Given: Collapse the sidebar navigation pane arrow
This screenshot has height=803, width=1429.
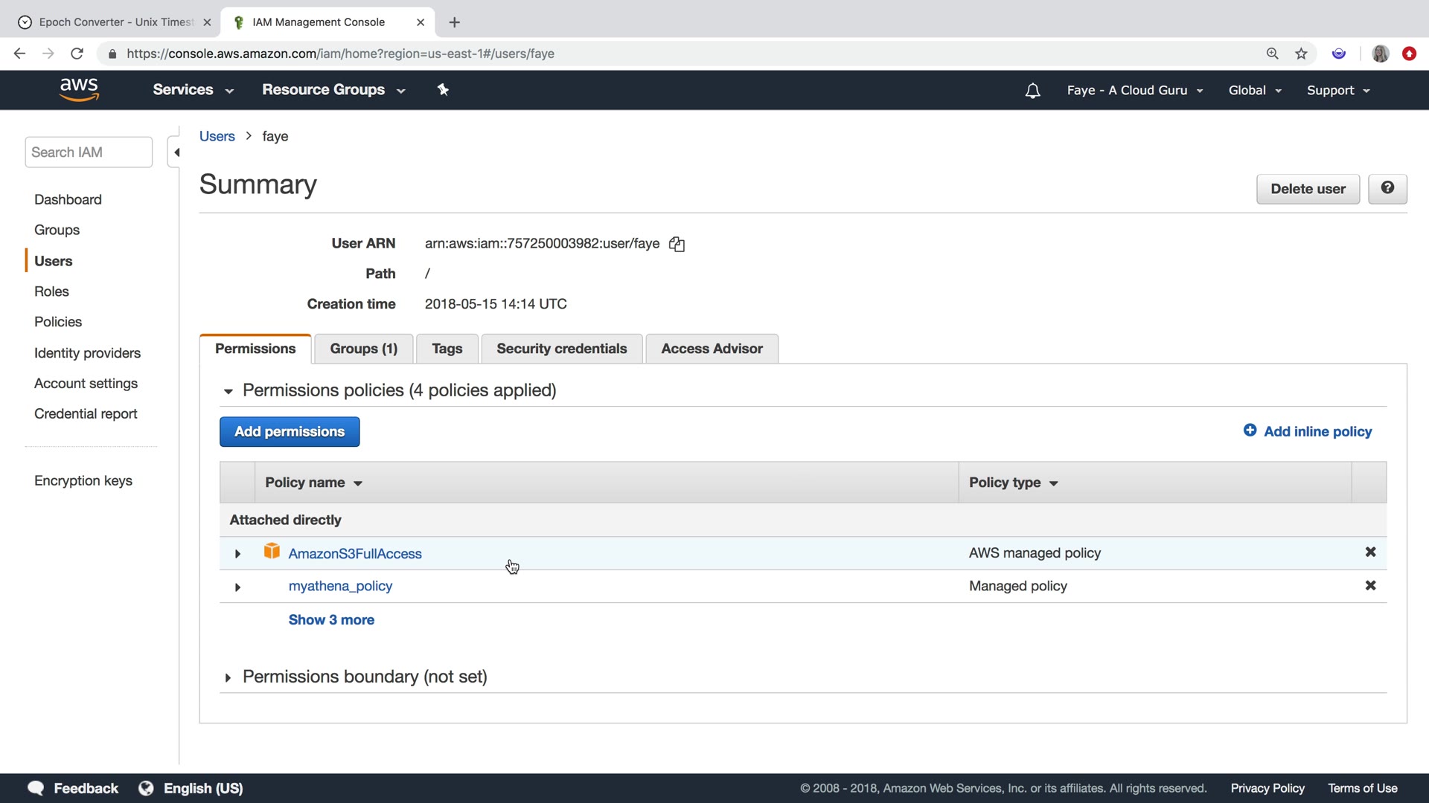Looking at the screenshot, I should (x=176, y=152).
